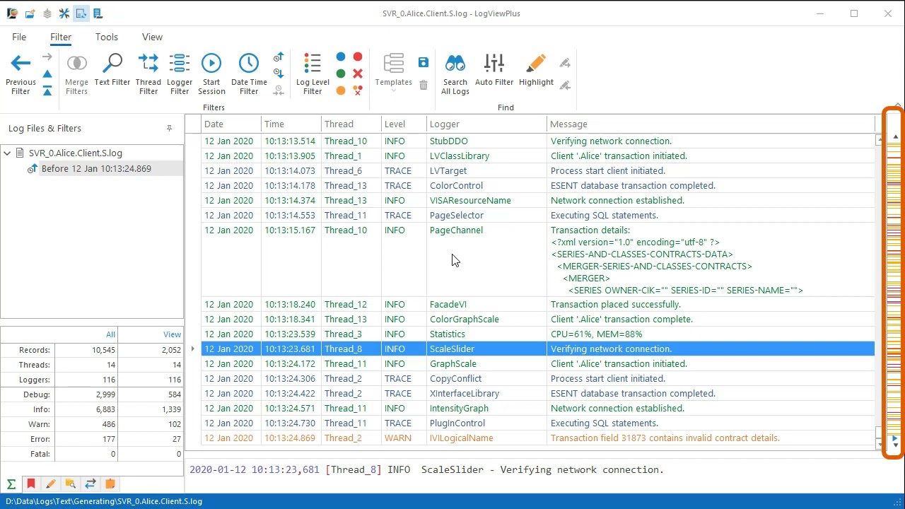The width and height of the screenshot is (905, 509).
Task: Open the Text Filter magnifier tool
Action: (112, 71)
